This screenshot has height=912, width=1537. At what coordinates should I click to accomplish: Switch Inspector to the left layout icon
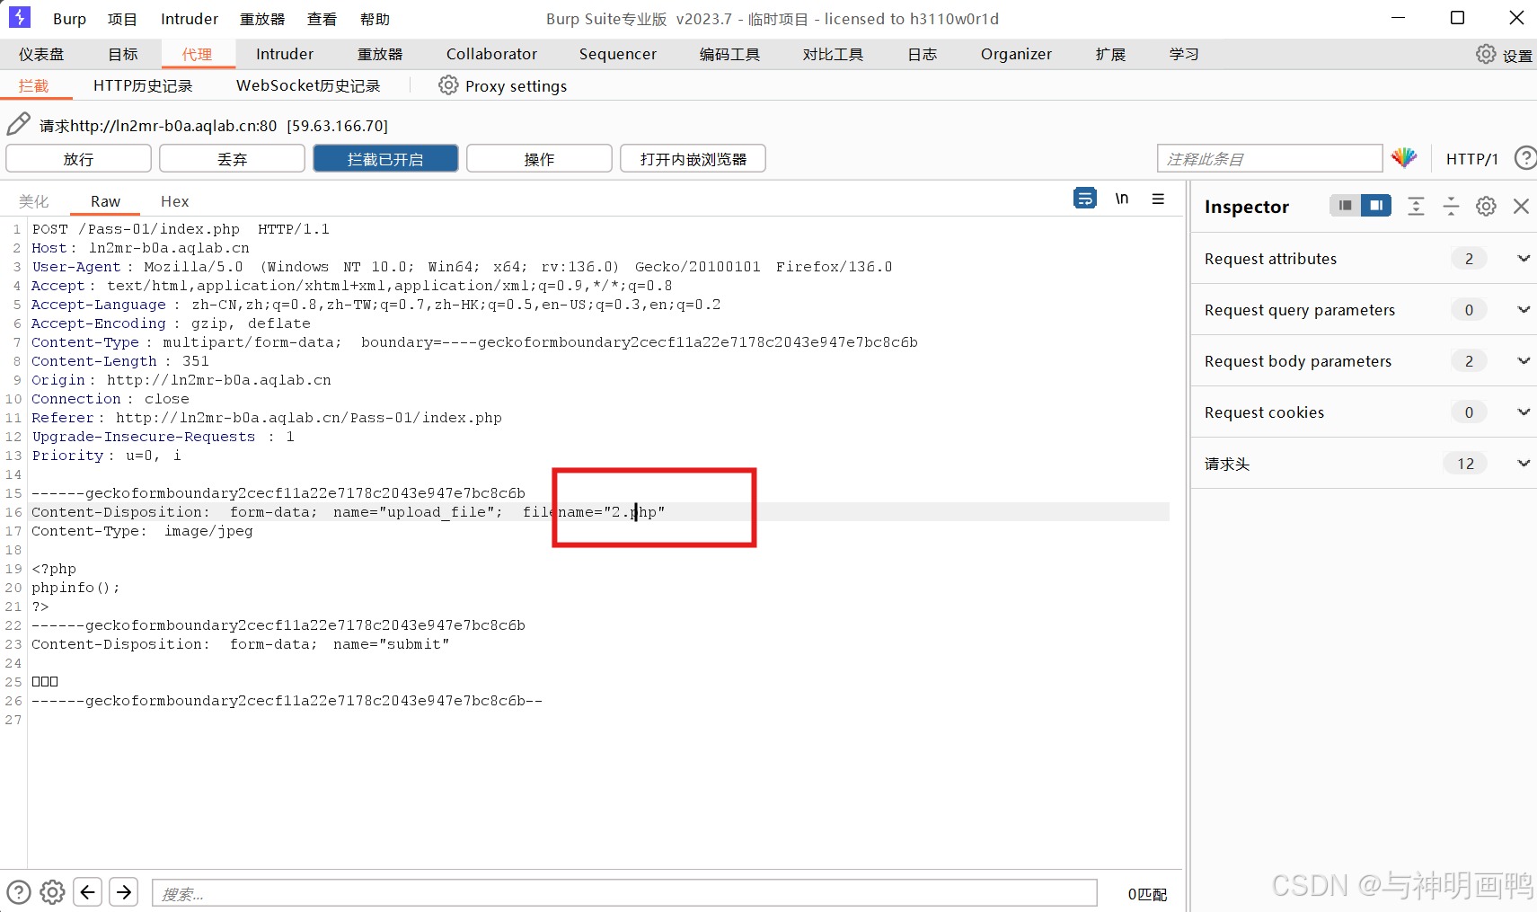pos(1345,206)
